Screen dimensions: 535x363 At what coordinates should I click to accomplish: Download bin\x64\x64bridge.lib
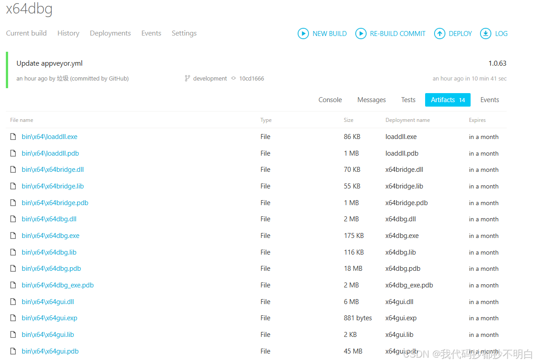53,186
